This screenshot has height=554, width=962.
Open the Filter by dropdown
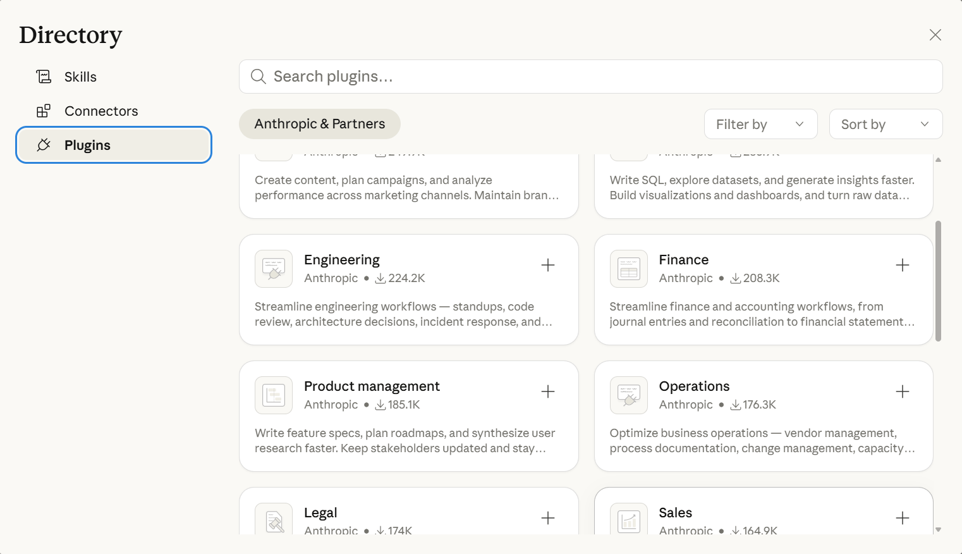[x=760, y=124]
